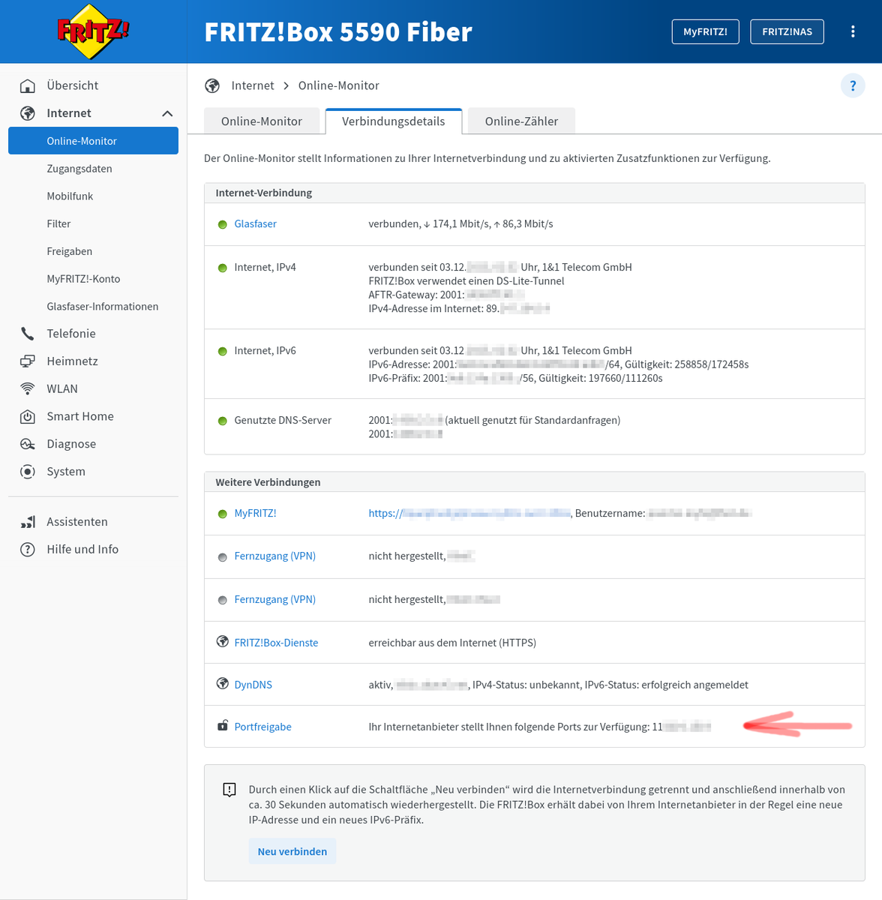Open the DynDNS link

click(x=253, y=685)
